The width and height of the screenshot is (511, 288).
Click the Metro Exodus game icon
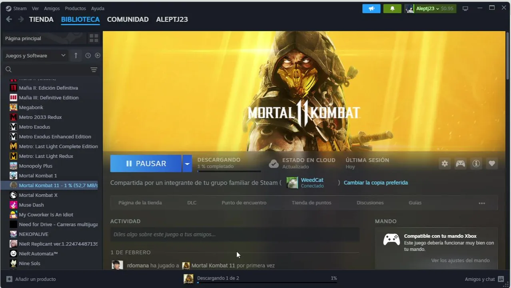click(13, 127)
